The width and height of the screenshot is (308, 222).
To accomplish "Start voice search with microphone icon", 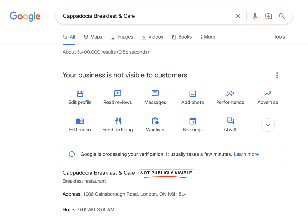I will [255, 16].
